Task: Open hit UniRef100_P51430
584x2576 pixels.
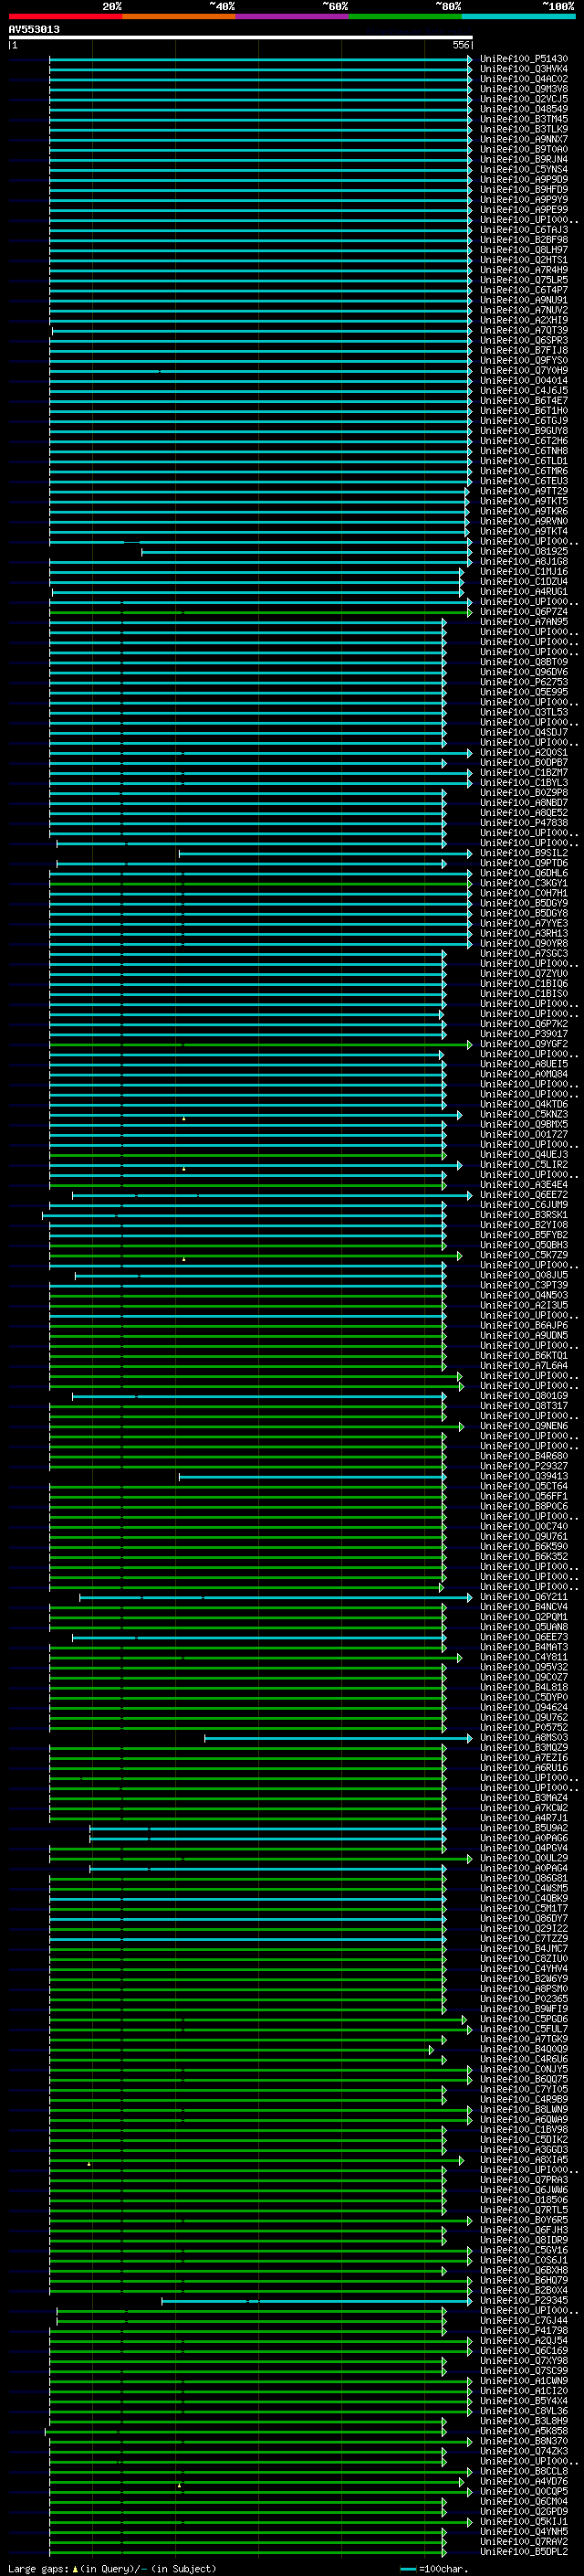Action: click(524, 59)
